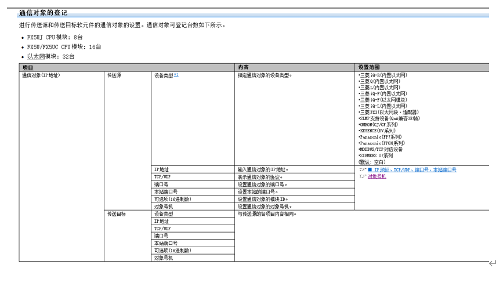Click the 以太网模块：32台 bullet item
The image size is (503, 293).
pyautogui.click(x=51, y=57)
